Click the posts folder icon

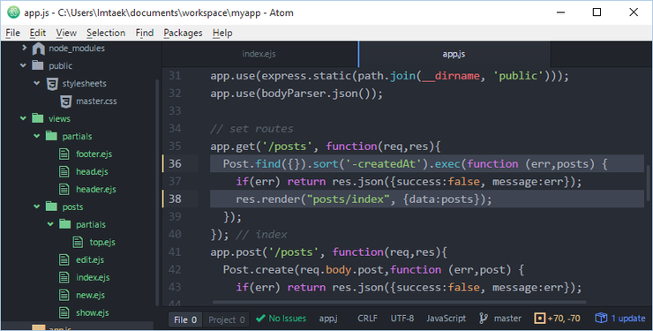(x=52, y=207)
